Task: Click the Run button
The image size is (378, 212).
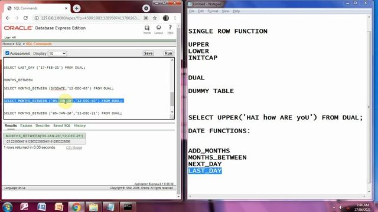Action: (x=168, y=54)
